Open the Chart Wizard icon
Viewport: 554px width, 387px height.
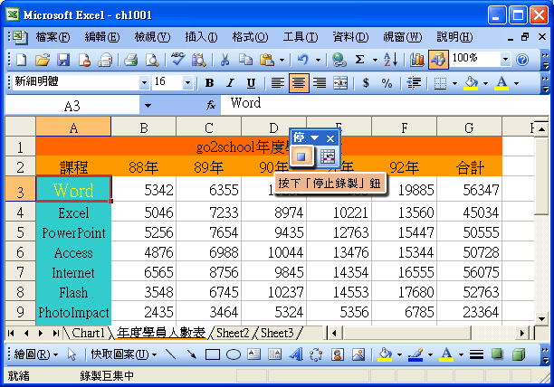(x=417, y=60)
